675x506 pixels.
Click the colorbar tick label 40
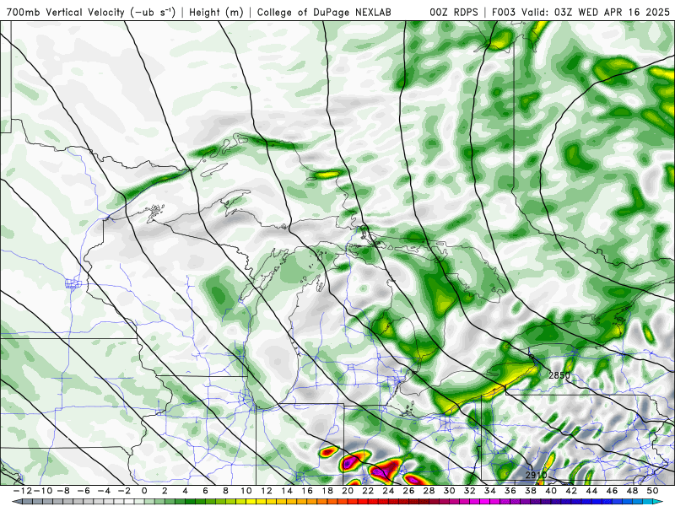(551, 491)
